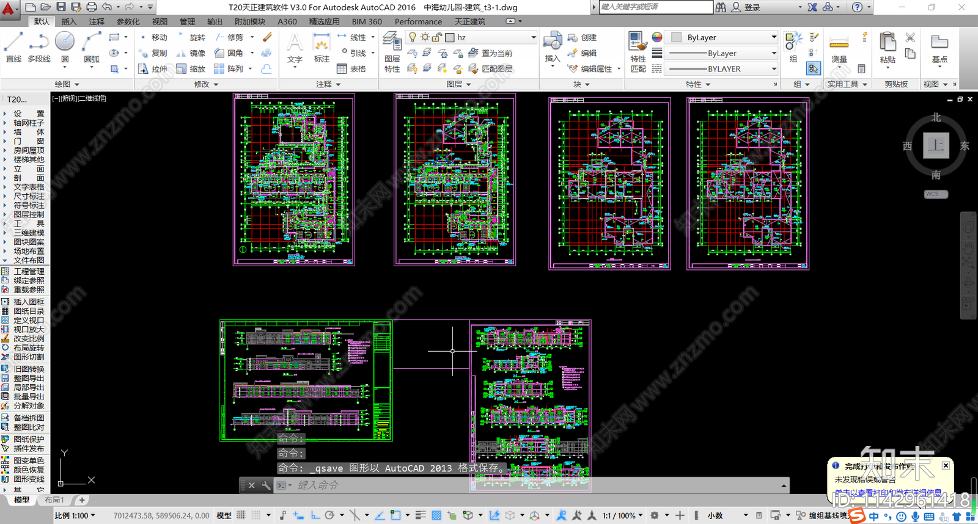Run the 镜像 mirror command

[x=191, y=53]
